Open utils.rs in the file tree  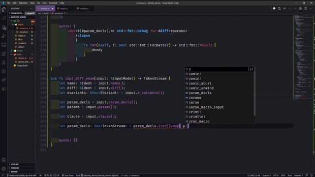pos(21,47)
